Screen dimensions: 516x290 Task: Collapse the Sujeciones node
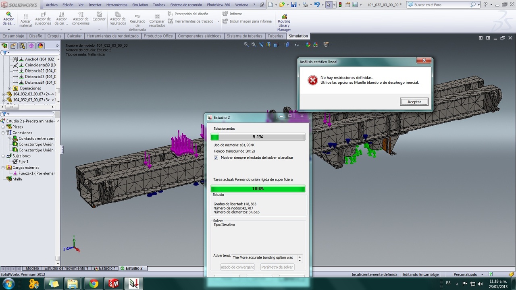tap(3, 156)
